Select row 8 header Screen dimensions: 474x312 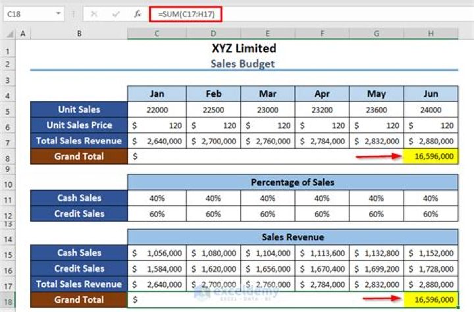[x=8, y=157]
